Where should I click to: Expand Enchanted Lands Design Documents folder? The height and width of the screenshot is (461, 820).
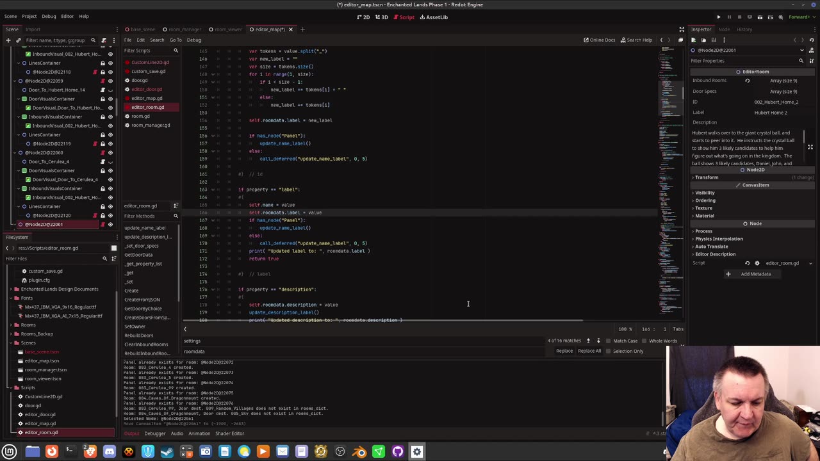point(11,289)
